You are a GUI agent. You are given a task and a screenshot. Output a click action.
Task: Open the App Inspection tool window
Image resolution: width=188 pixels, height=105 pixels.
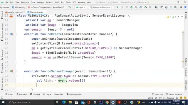(x=74, y=94)
